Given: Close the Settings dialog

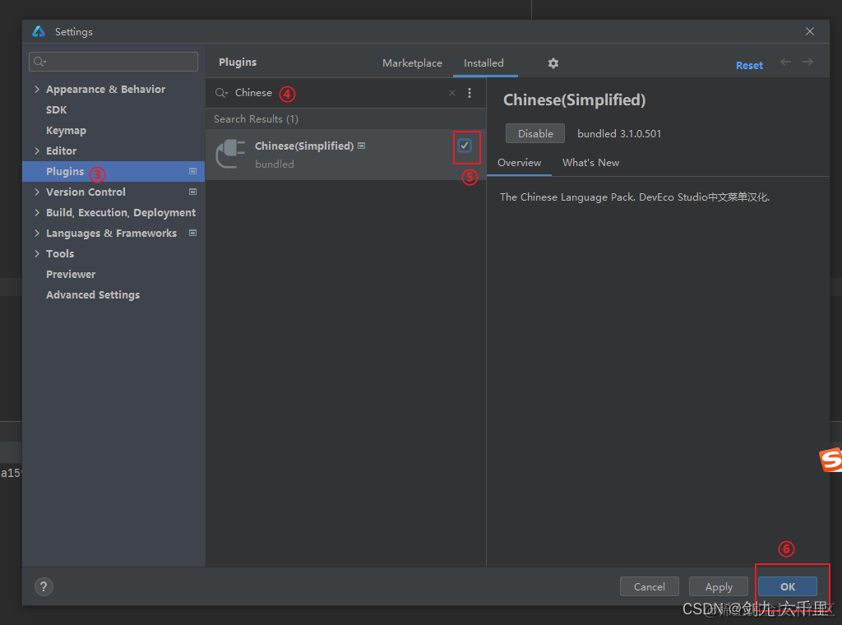Looking at the screenshot, I should pyautogui.click(x=810, y=32).
